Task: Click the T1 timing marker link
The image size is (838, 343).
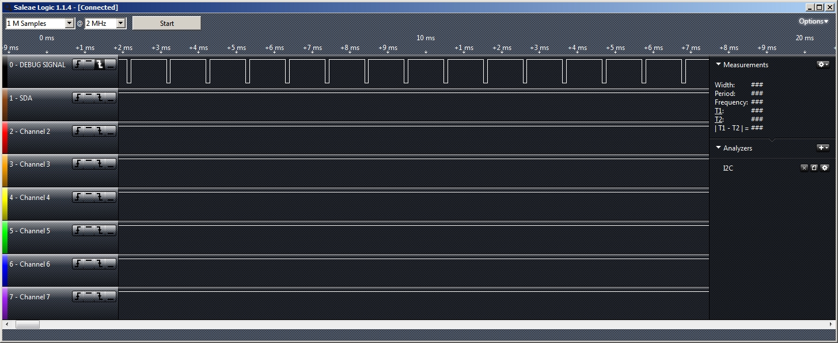Action: [718, 111]
